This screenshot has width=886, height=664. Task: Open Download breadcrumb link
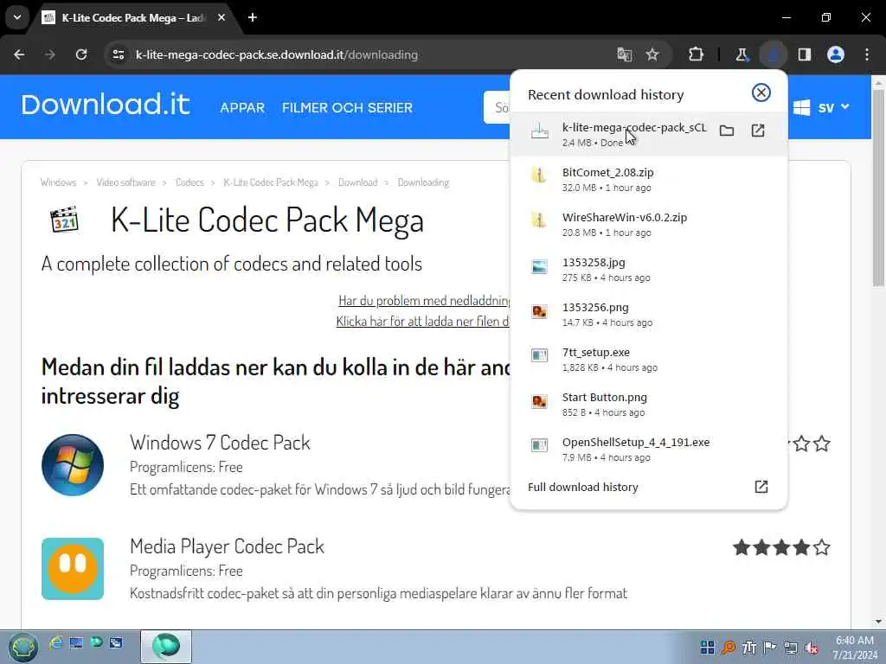pos(357,182)
